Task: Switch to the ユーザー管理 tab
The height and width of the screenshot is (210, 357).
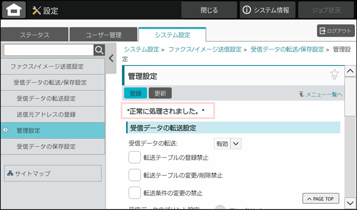Action: (104, 35)
